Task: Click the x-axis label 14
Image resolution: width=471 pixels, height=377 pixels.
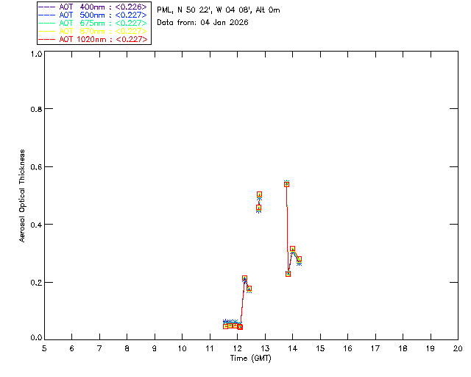Action: point(293,348)
